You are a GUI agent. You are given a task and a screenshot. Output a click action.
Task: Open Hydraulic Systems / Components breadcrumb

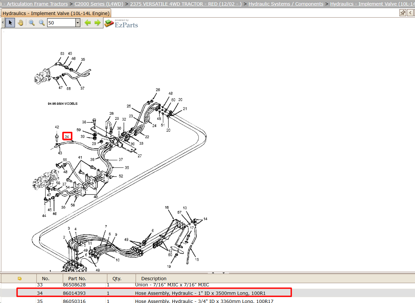click(286, 4)
